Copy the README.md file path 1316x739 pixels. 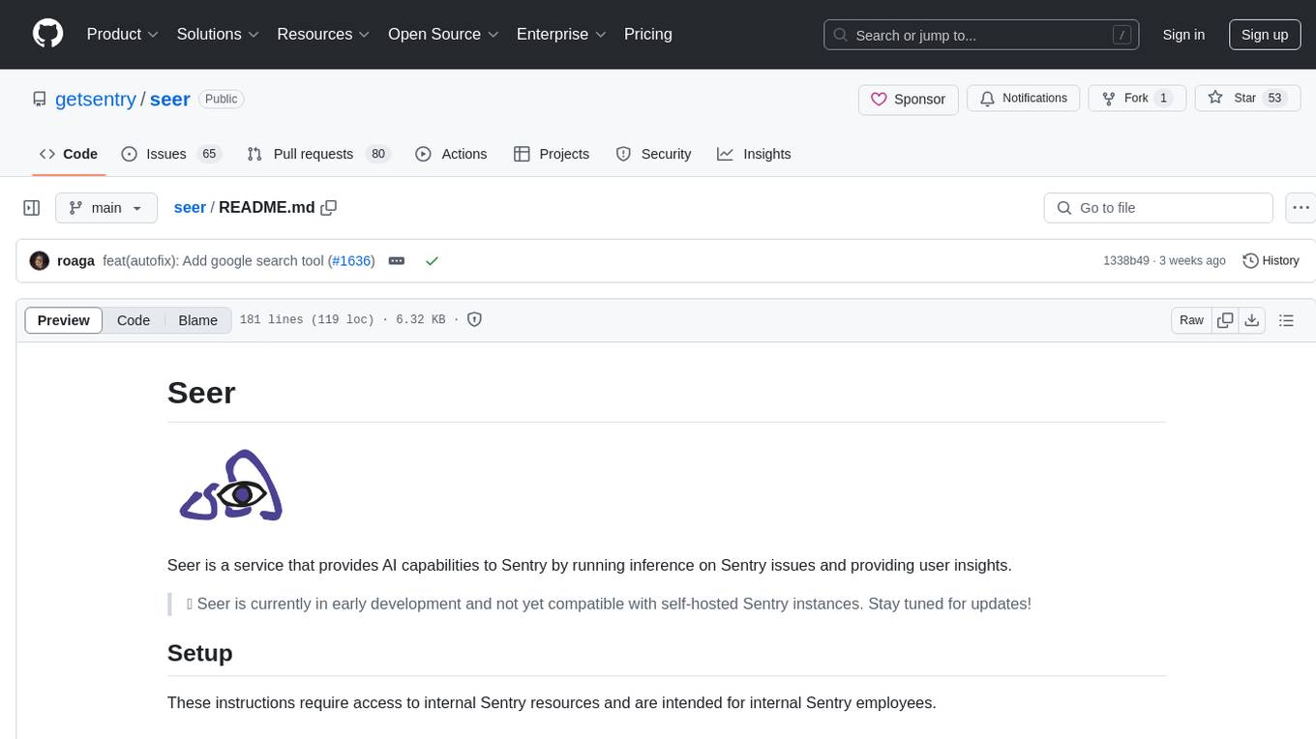[x=329, y=208]
